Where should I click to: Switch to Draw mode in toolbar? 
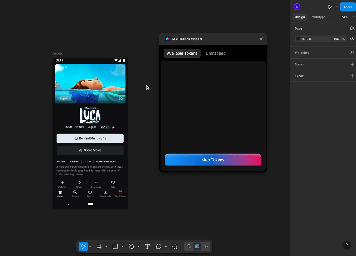click(189, 246)
